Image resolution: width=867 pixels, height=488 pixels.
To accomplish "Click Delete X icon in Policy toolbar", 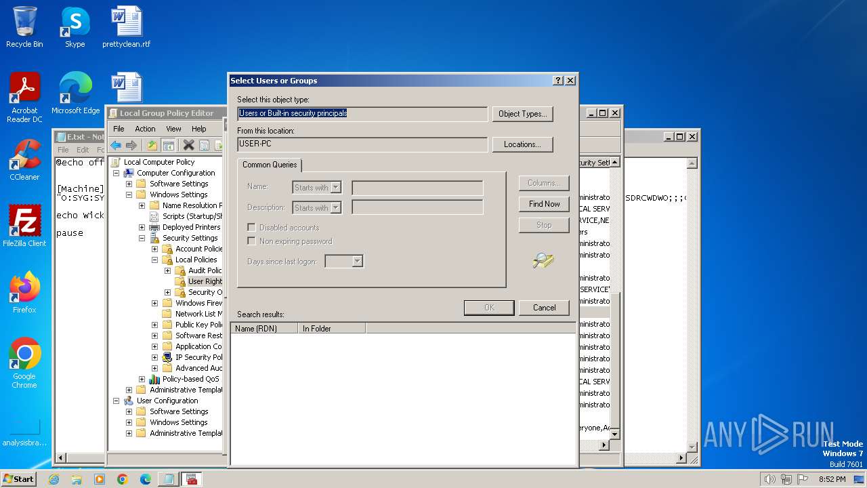I will pyautogui.click(x=189, y=145).
